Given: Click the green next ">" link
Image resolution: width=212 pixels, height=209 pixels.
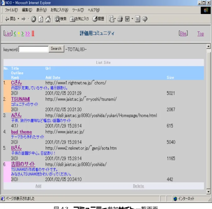Looking at the screenshot, I should [23, 33].
